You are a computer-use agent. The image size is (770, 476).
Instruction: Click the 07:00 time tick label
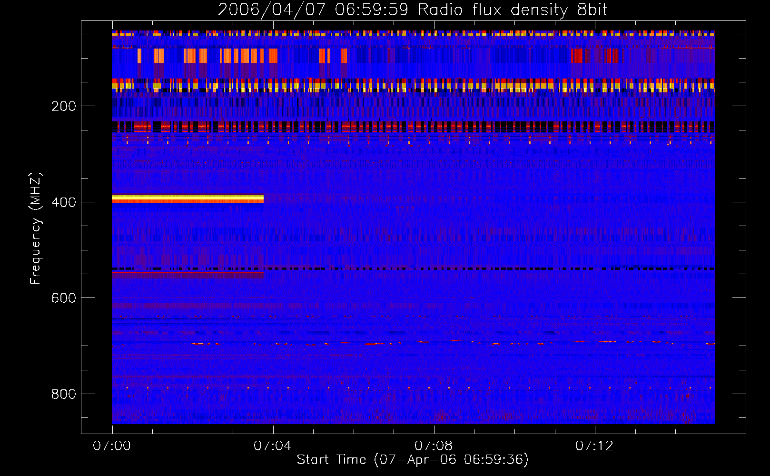[112, 446]
